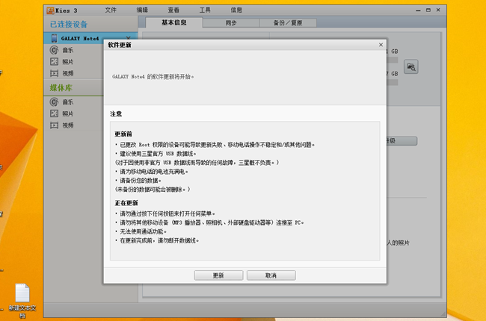The height and width of the screenshot is (321, 486).
Task: Open device 视频 under connected device
Action: 68,73
